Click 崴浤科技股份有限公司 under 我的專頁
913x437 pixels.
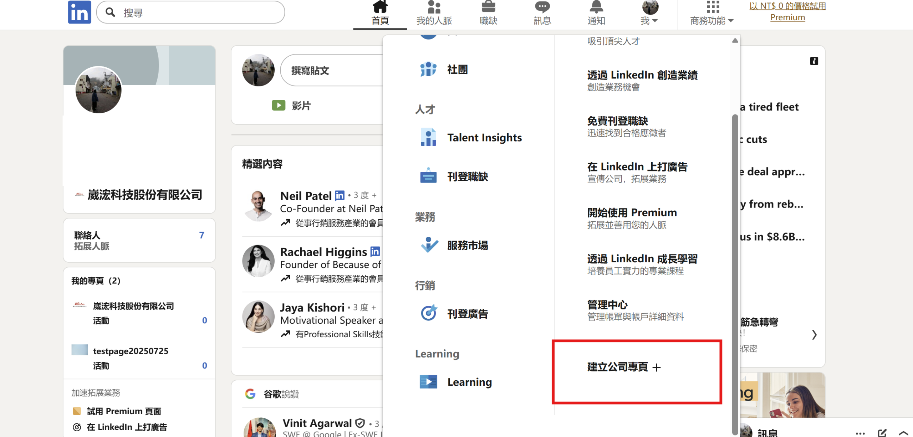click(x=133, y=306)
